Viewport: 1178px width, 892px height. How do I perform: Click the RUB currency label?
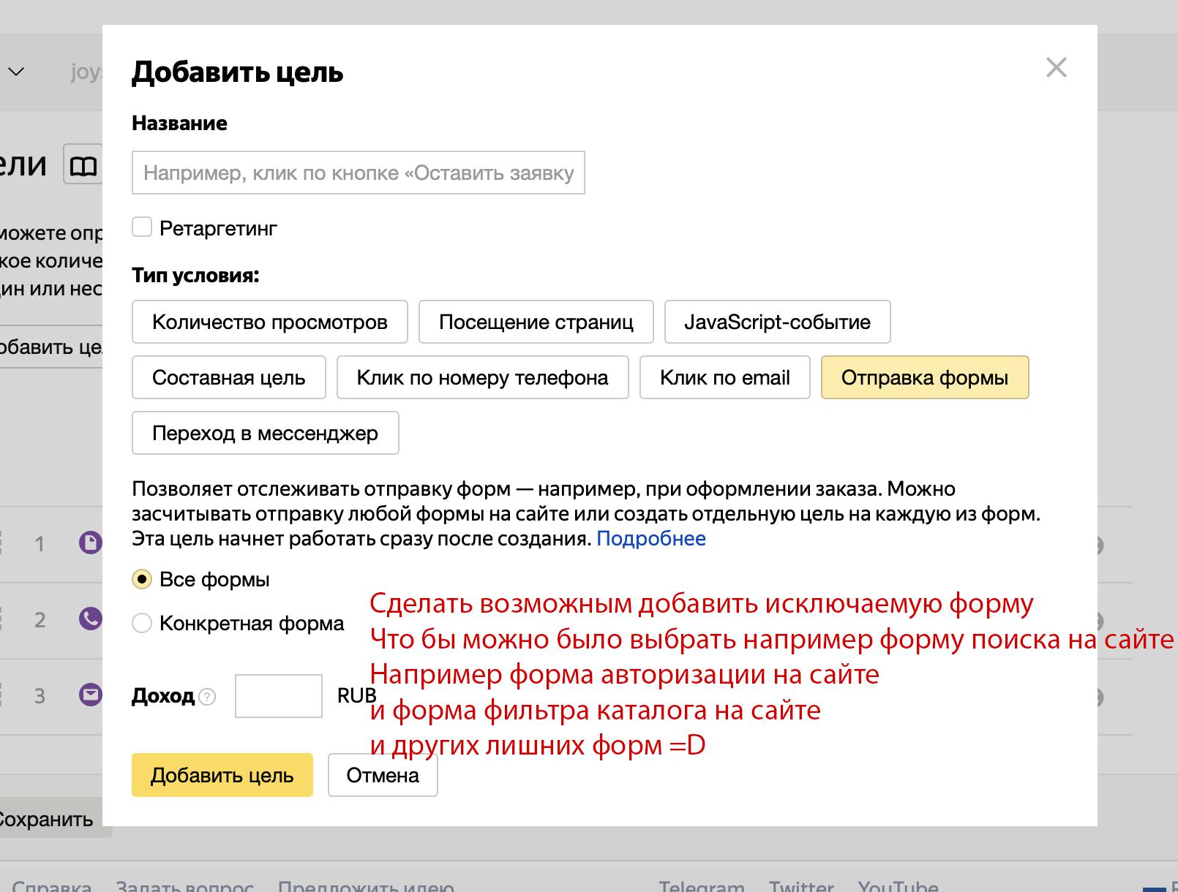click(x=356, y=695)
